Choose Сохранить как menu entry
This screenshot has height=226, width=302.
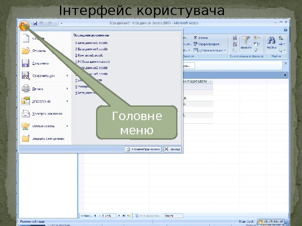[45, 76]
